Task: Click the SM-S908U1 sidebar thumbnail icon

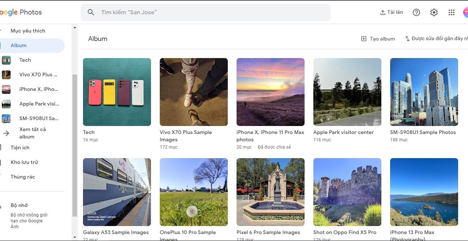Action: point(6,119)
